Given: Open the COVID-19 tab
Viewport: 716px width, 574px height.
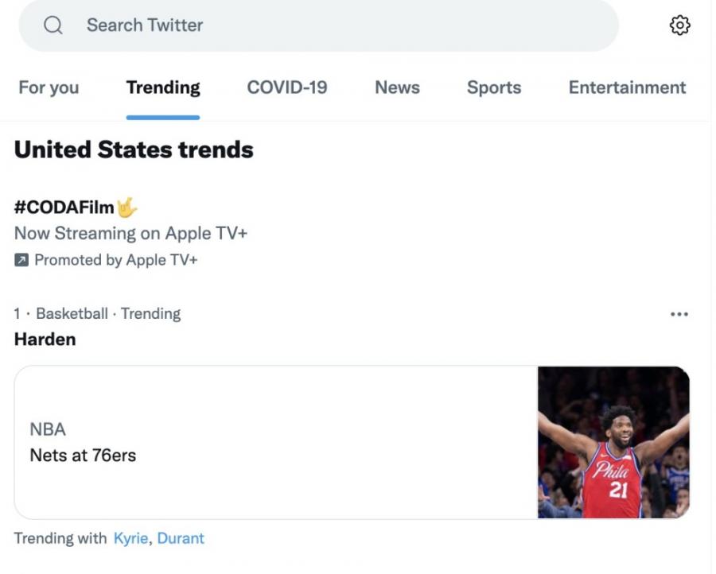Looking at the screenshot, I should 287,87.
